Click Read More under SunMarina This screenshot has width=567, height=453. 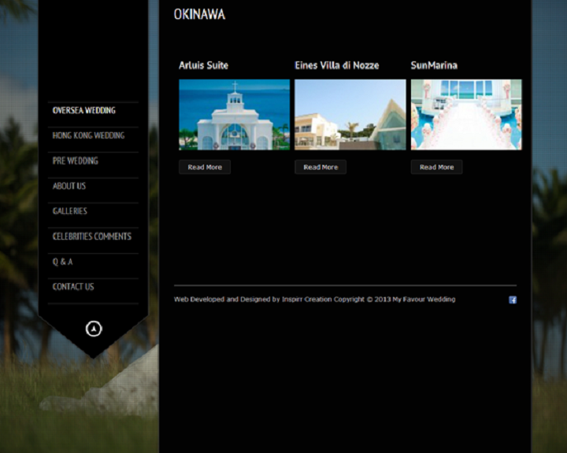coord(436,167)
